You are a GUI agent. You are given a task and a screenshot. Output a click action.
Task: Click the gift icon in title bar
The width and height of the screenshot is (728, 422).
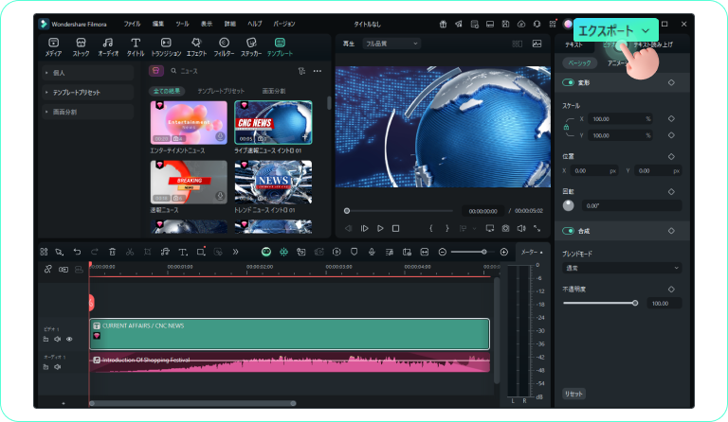click(x=443, y=24)
